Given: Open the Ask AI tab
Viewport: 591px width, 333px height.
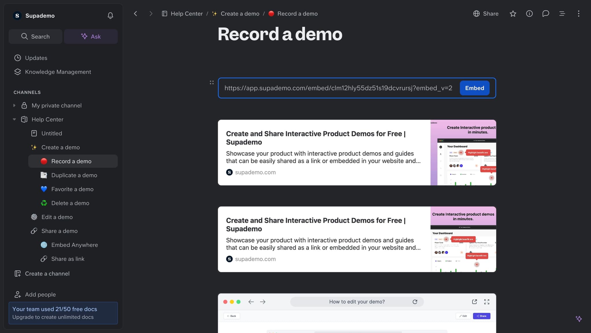Looking at the screenshot, I should pyautogui.click(x=91, y=36).
